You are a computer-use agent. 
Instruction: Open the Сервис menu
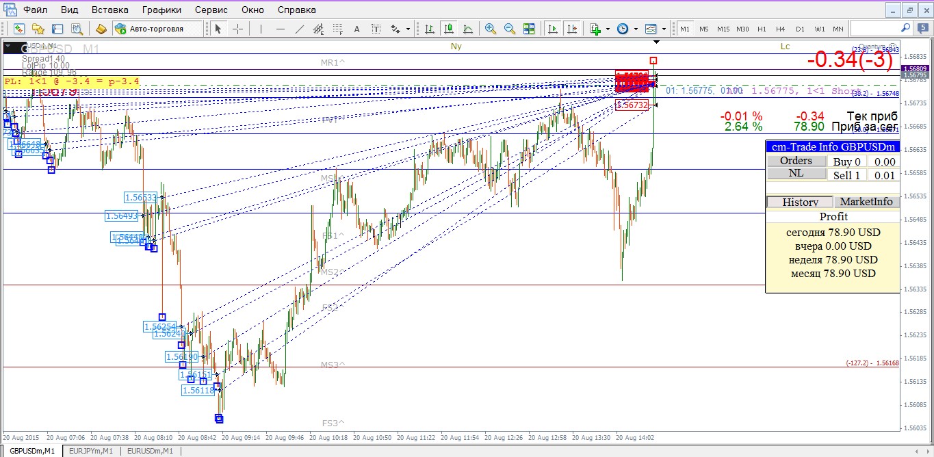click(x=211, y=10)
